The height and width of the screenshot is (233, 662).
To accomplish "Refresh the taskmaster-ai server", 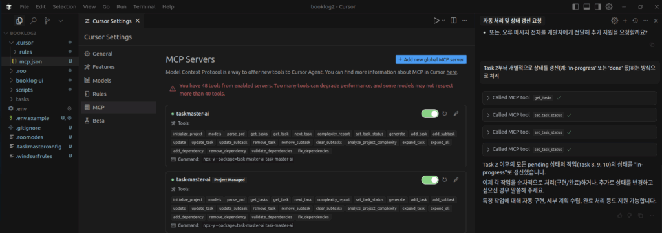I will click(445, 114).
